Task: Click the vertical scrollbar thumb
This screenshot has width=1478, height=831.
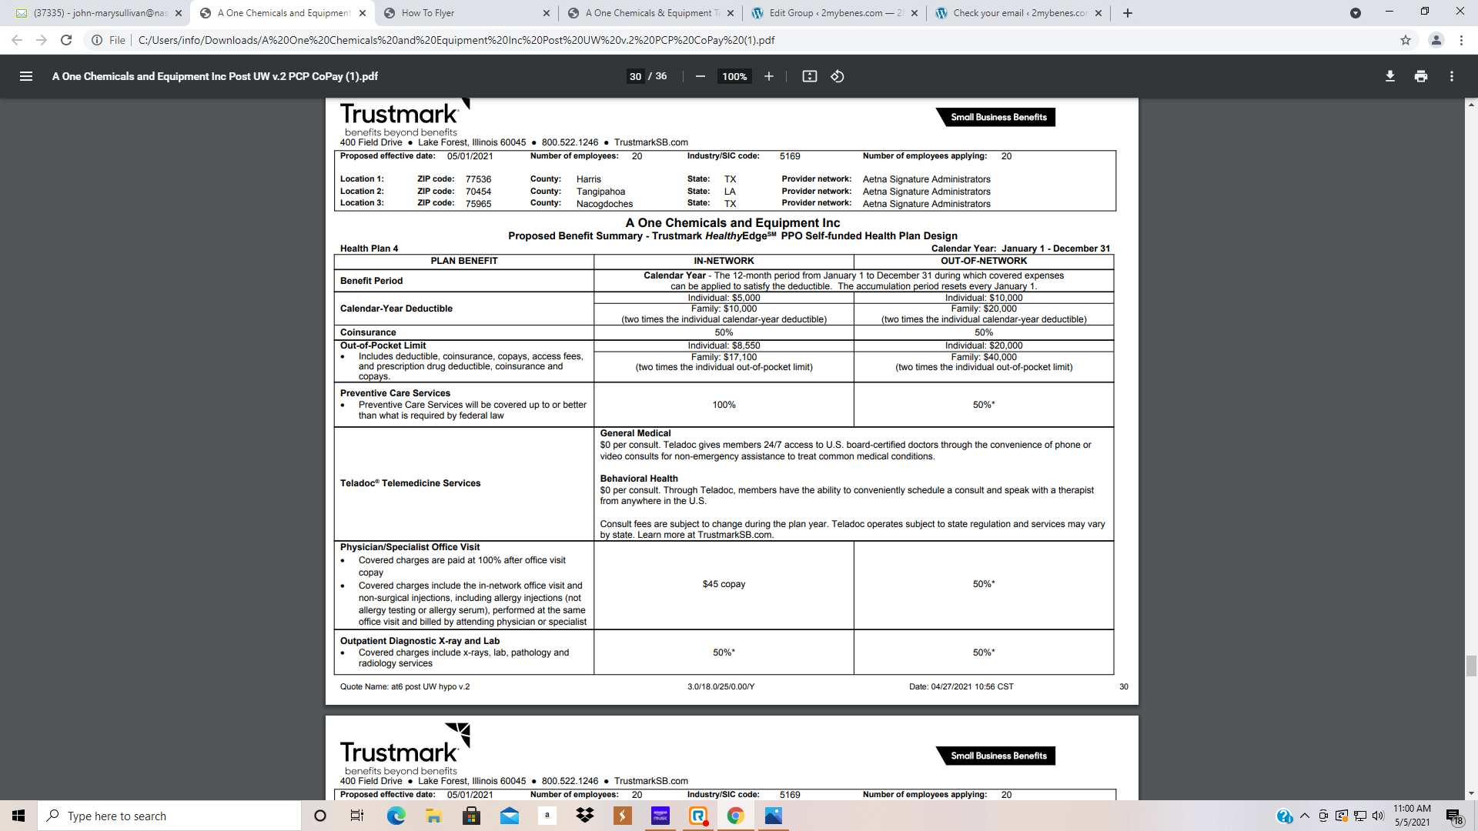Action: tap(1471, 666)
